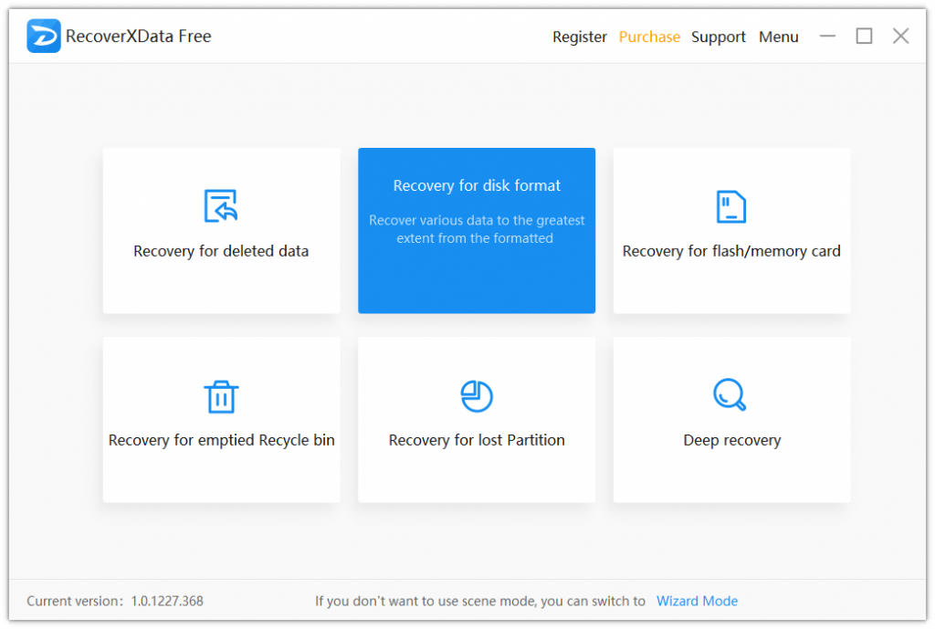Select Recovery for flash/memory card label

(x=731, y=252)
